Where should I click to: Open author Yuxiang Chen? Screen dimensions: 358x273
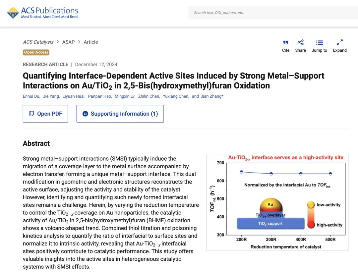click(176, 96)
